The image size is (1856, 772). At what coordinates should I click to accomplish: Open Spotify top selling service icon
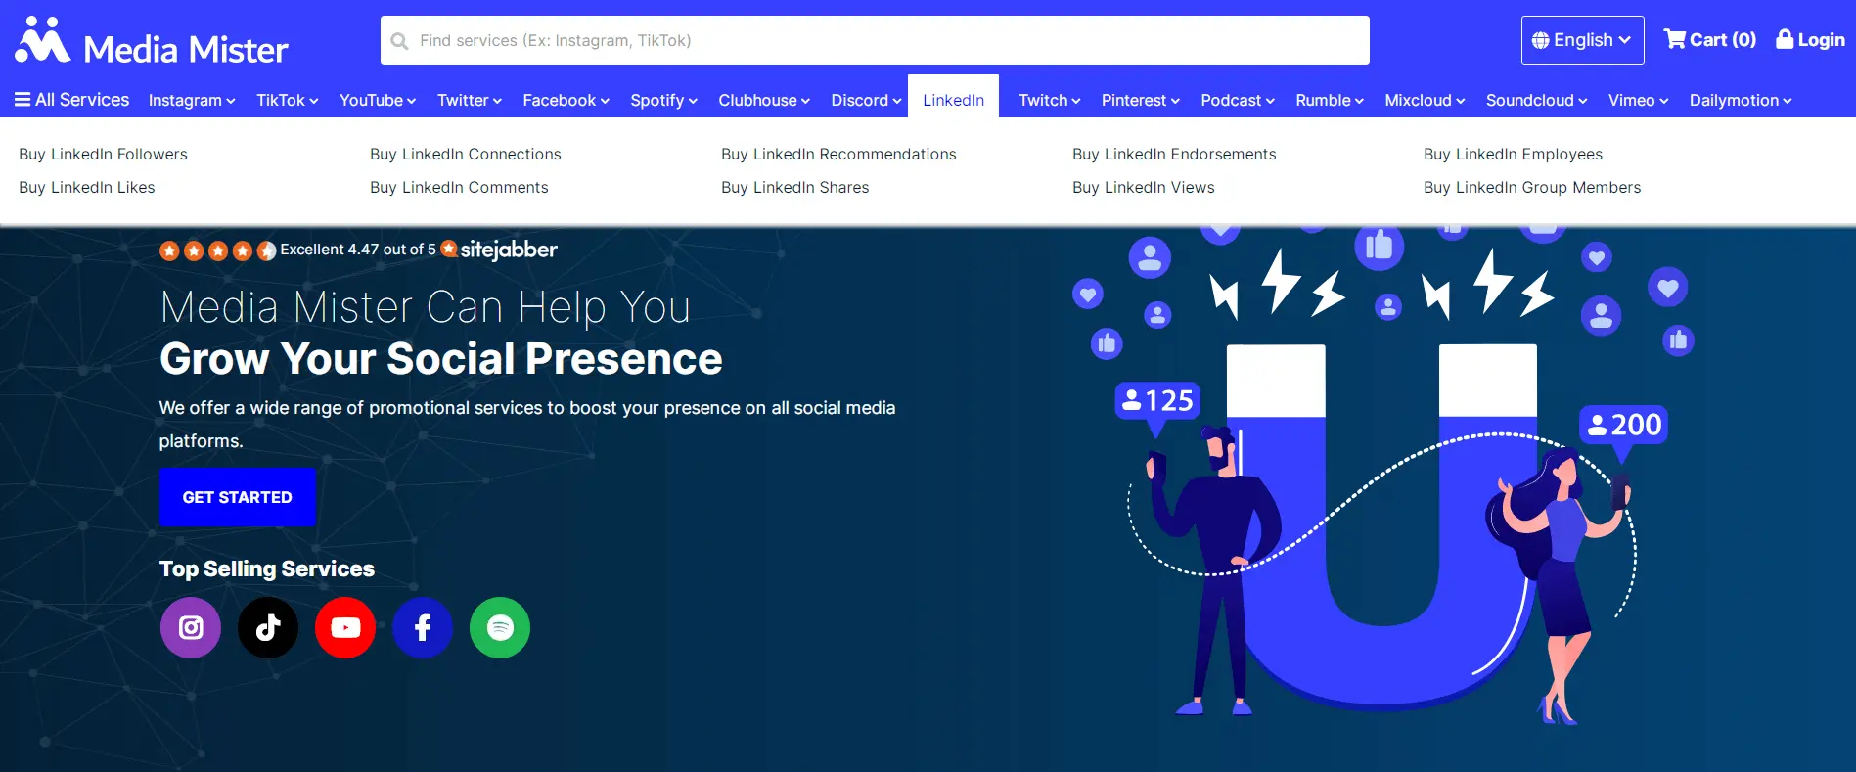coord(500,627)
